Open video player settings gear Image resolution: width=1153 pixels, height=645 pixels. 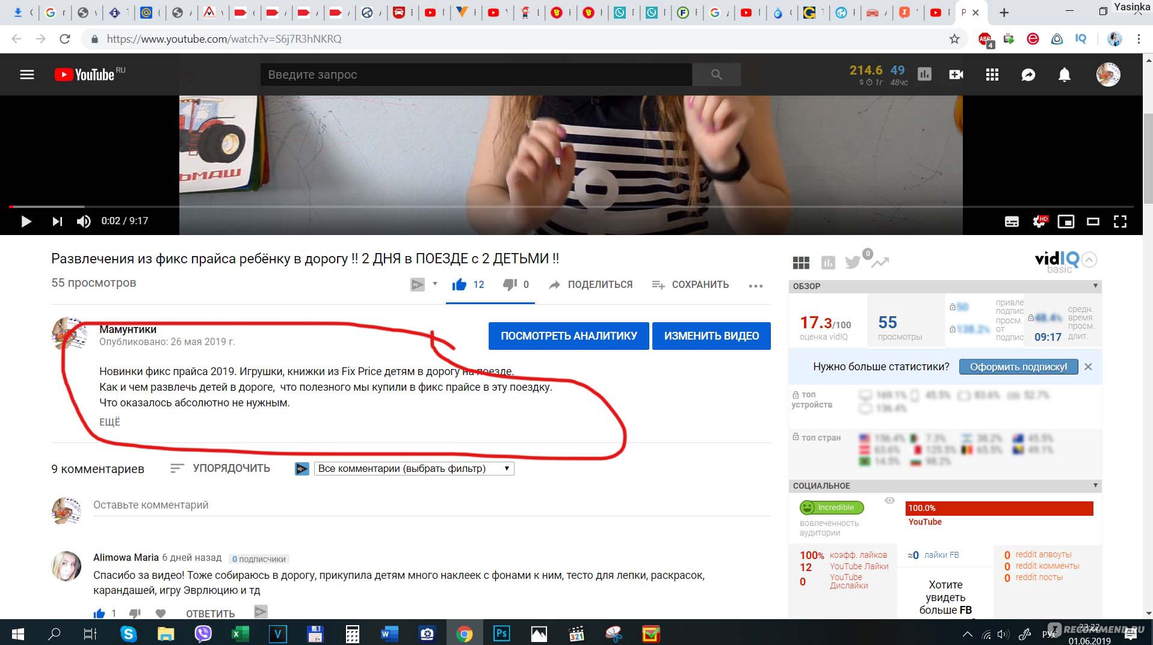(x=1039, y=221)
